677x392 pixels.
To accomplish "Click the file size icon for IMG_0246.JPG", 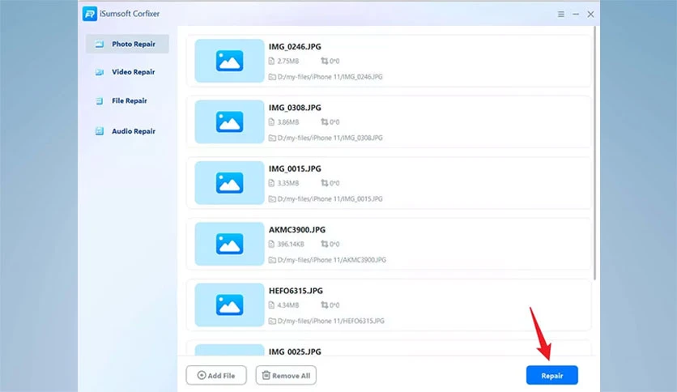I will [271, 61].
